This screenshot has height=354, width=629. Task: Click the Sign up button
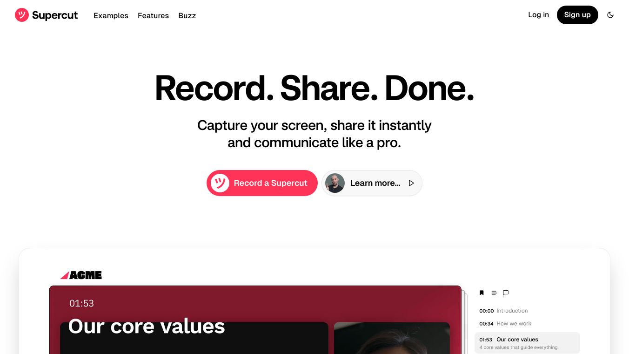tap(577, 15)
